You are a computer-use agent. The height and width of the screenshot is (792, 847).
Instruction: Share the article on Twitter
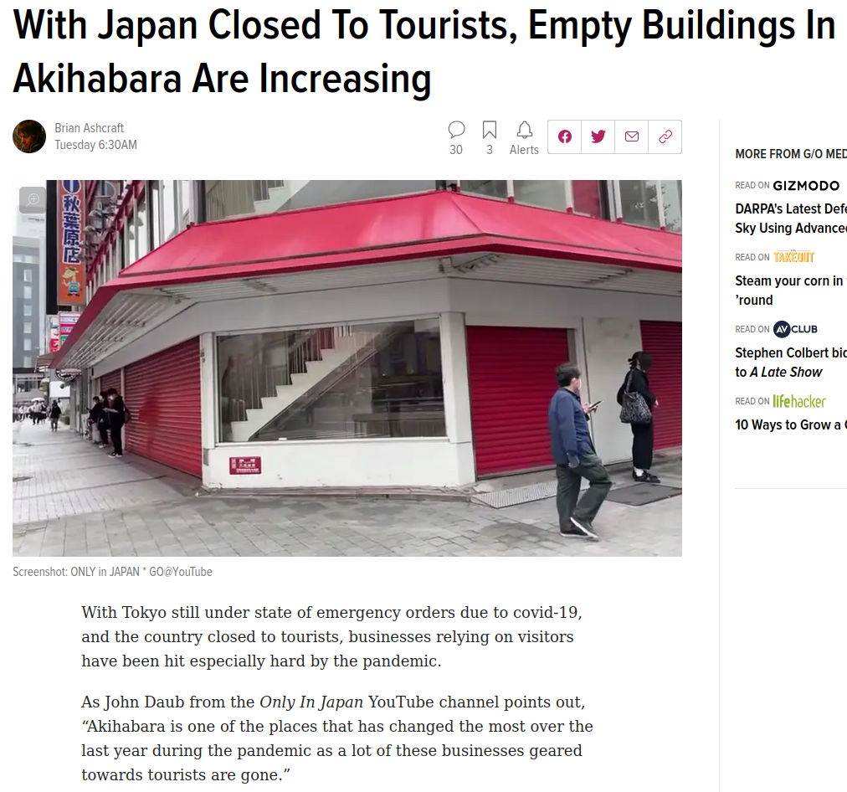[x=598, y=136]
